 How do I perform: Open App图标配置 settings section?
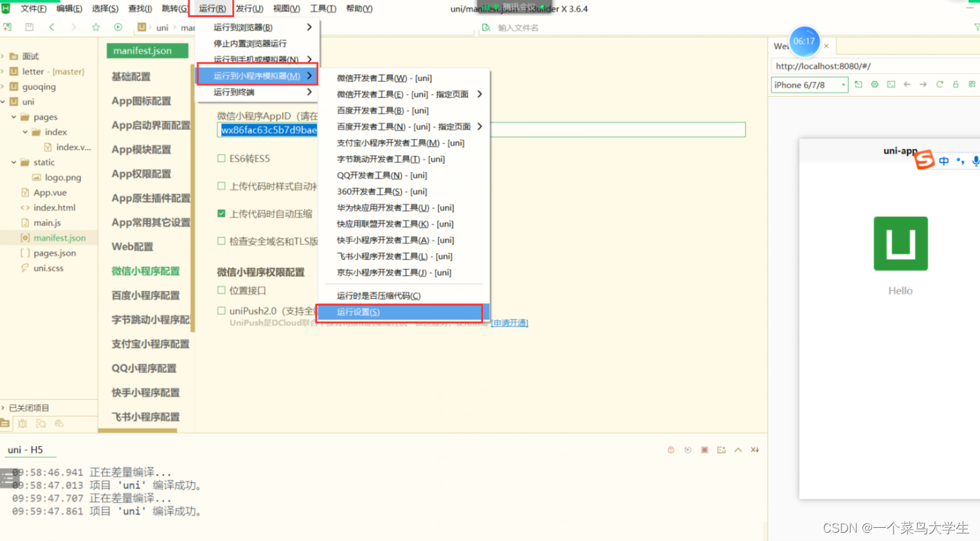[x=141, y=101]
